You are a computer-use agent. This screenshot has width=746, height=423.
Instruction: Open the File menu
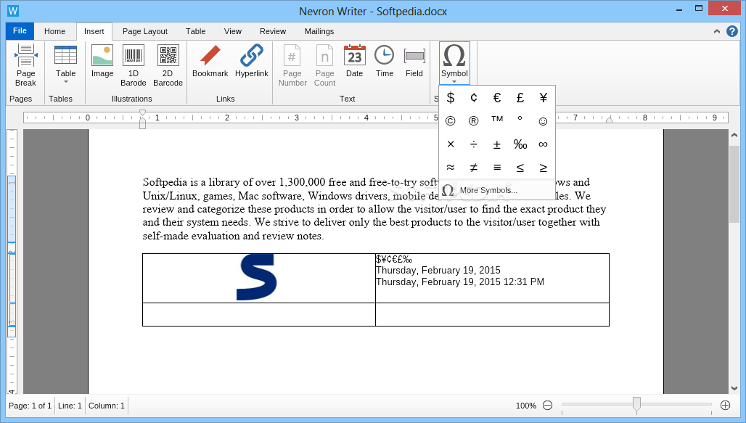pyautogui.click(x=20, y=31)
